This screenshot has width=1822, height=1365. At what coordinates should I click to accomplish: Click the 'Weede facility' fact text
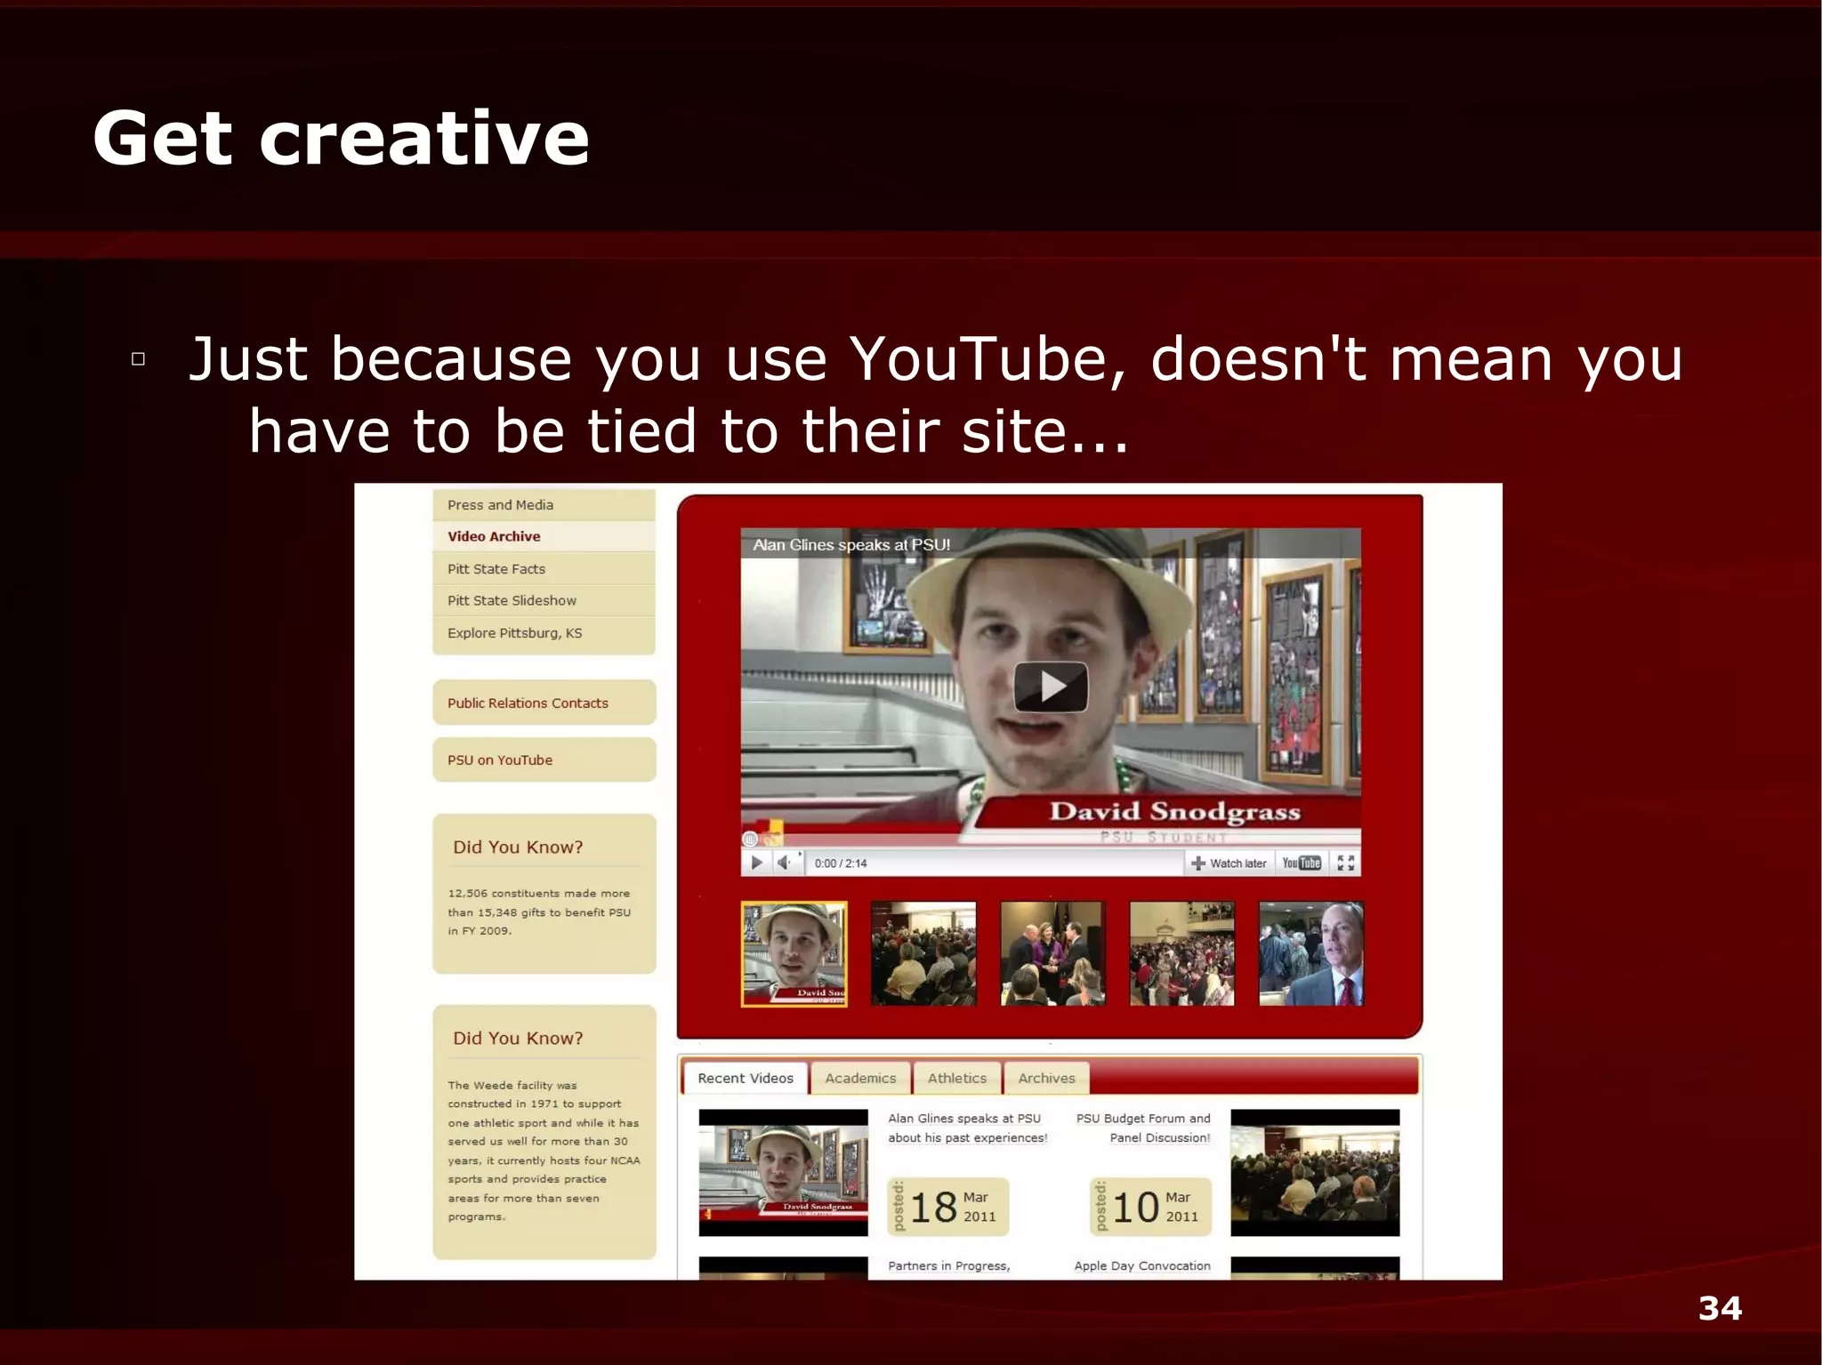click(544, 1151)
